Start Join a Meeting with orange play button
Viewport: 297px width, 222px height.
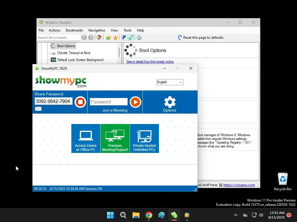tap(135, 102)
